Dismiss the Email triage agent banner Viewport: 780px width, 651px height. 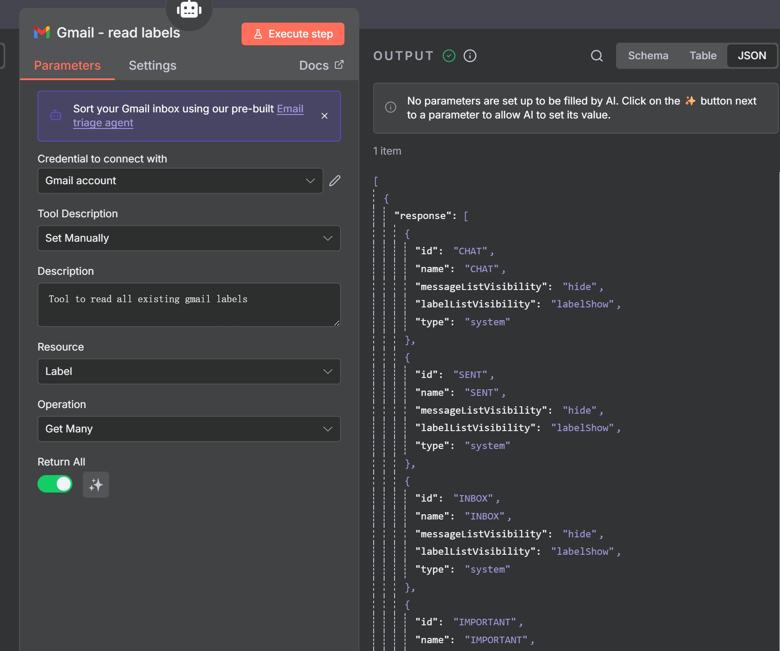(324, 116)
